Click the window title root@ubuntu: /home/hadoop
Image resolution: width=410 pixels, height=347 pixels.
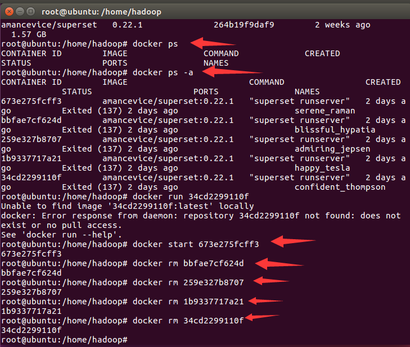coord(101,12)
